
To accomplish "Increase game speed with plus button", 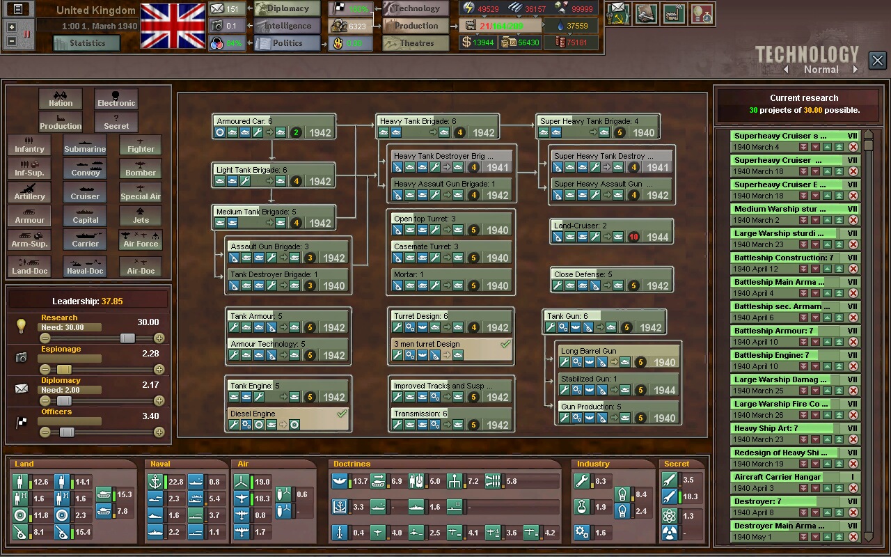I will tap(12, 27).
